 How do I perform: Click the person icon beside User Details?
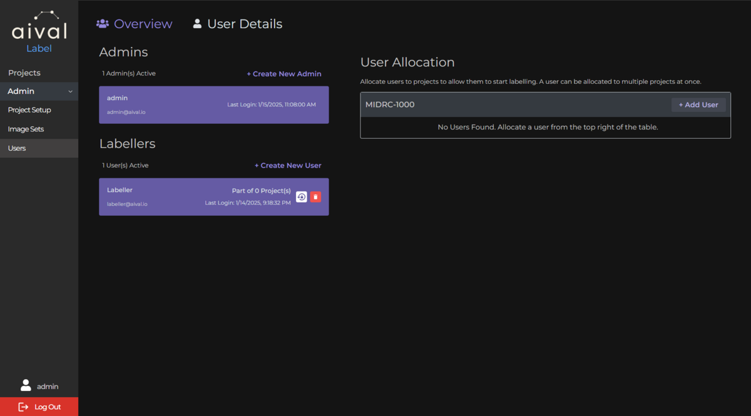197,23
